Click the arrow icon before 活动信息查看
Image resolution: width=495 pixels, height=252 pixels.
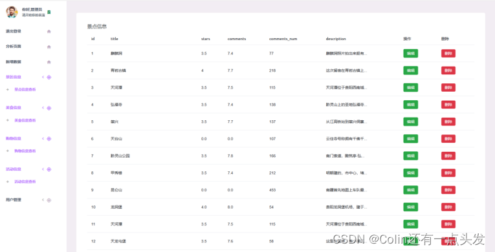pos(8,182)
